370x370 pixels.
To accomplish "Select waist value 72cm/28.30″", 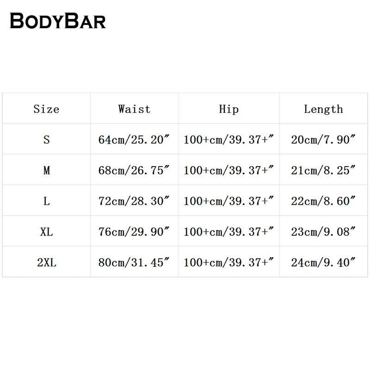I will click(x=134, y=201).
